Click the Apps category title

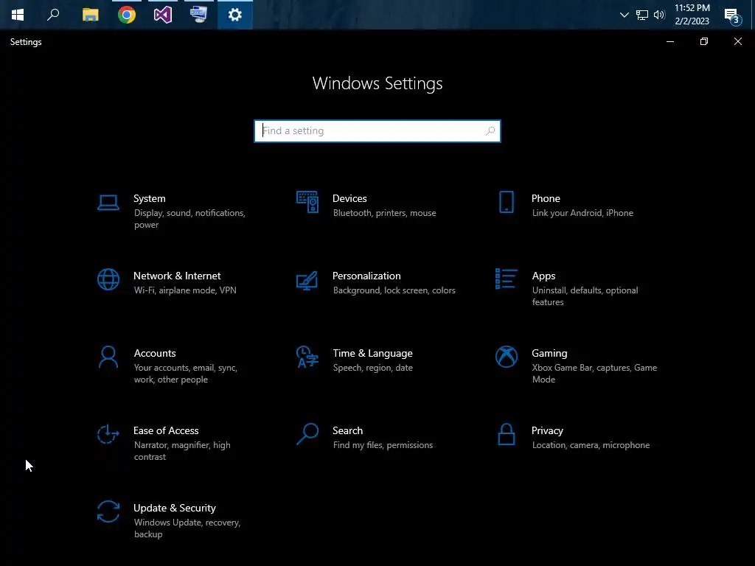tap(543, 276)
